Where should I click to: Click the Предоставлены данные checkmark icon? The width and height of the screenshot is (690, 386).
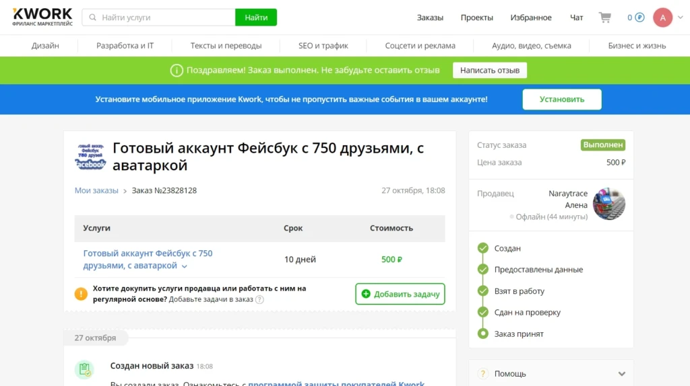tap(482, 269)
